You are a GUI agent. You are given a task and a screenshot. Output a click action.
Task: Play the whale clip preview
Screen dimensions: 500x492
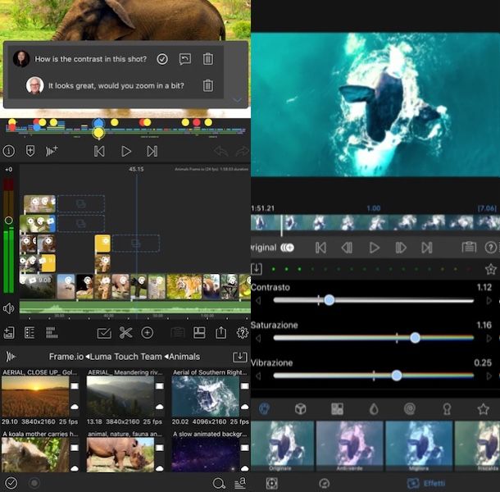[374, 248]
